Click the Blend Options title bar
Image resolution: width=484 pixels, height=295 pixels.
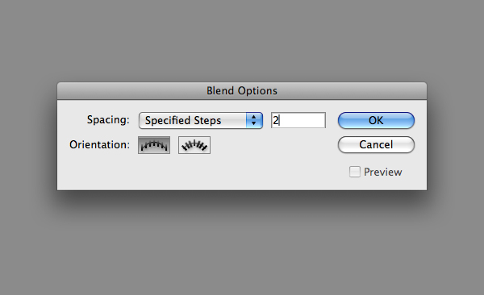click(242, 91)
